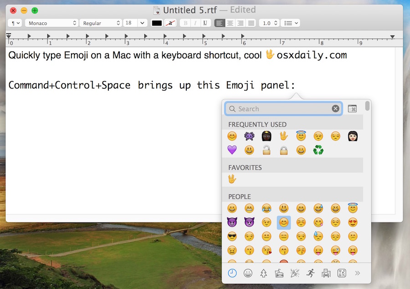Open the Monaco font family dropdown

coord(51,23)
